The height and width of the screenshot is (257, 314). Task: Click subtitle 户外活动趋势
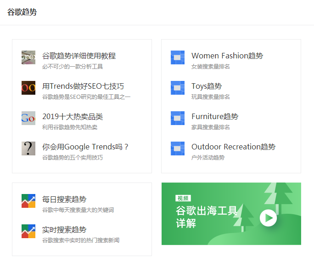(x=208, y=158)
